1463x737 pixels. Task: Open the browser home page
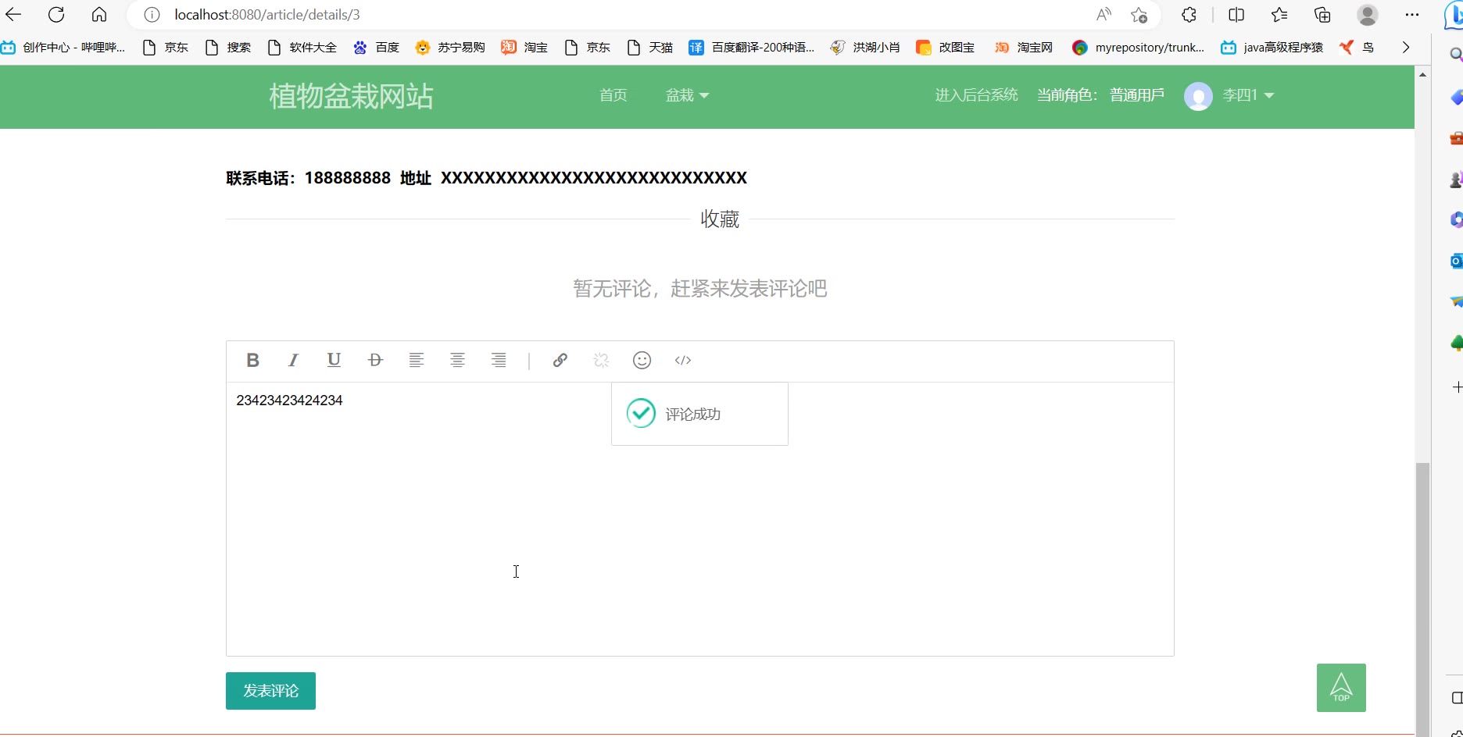[x=99, y=15]
